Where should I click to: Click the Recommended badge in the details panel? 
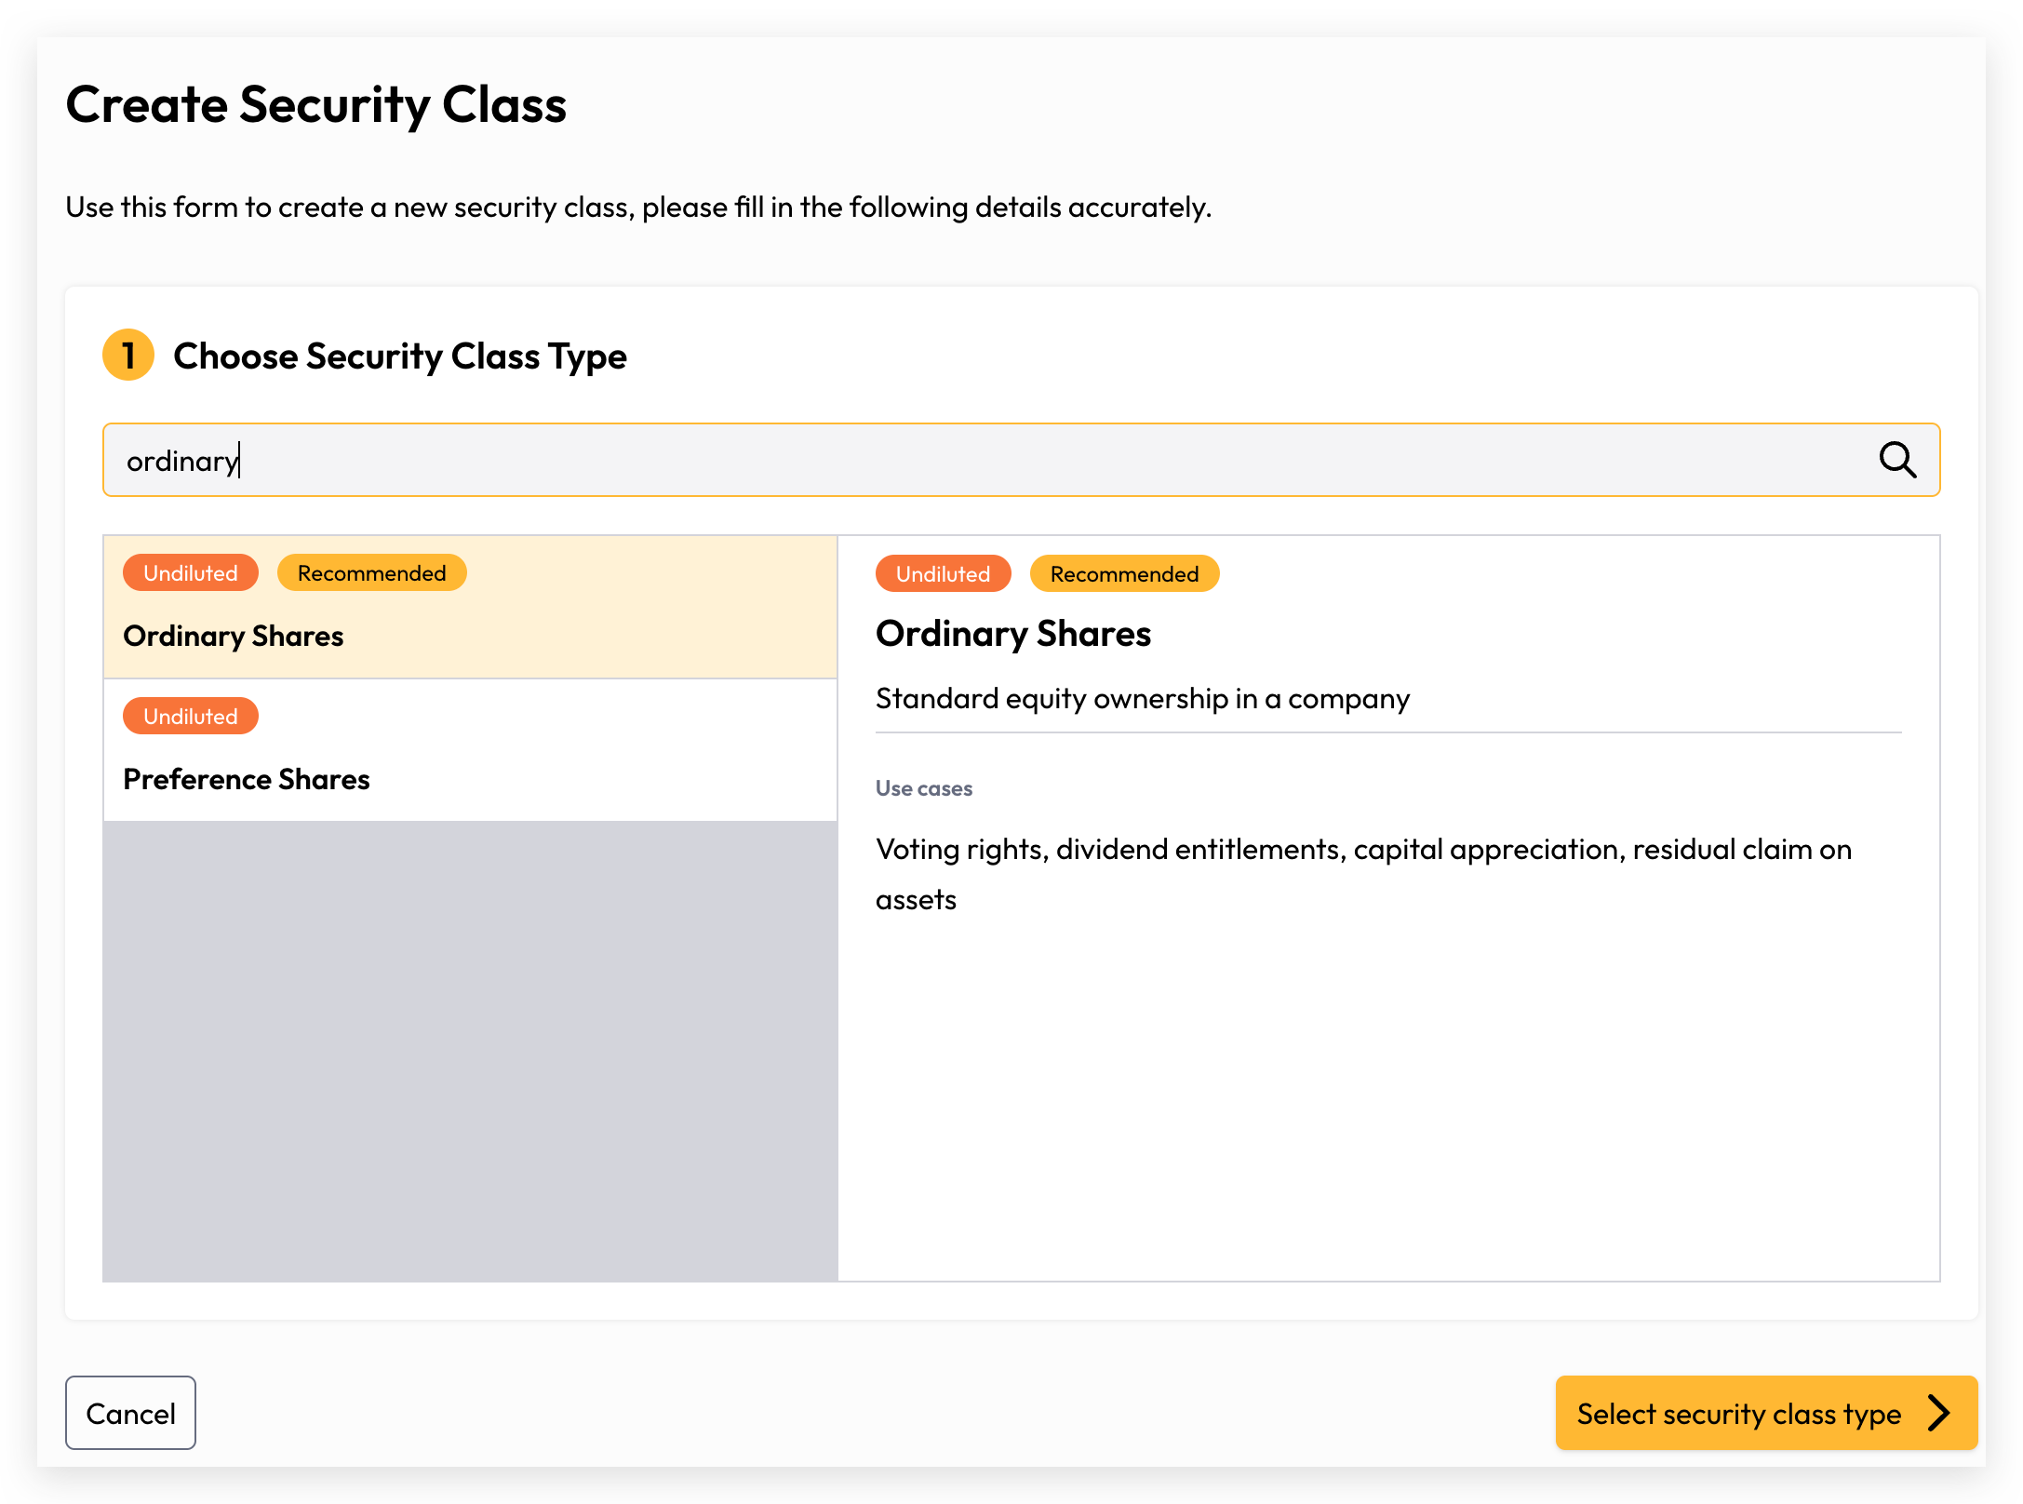point(1125,573)
